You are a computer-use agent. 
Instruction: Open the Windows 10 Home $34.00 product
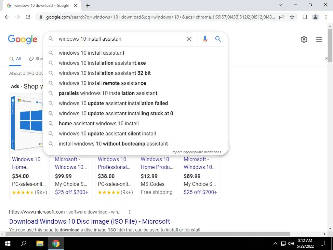click(26, 163)
